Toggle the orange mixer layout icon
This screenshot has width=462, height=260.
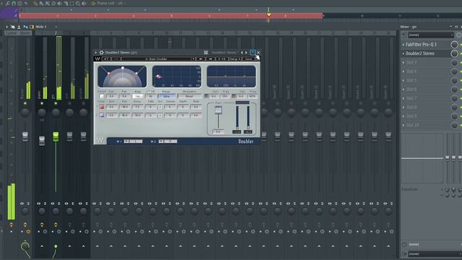click(32, 27)
